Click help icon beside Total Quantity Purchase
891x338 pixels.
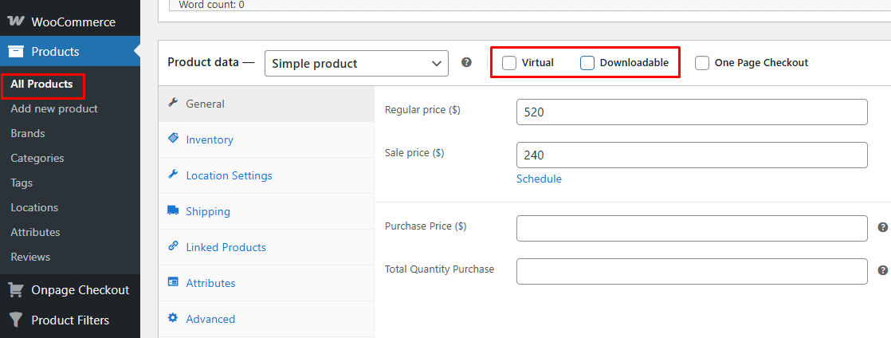[882, 270]
